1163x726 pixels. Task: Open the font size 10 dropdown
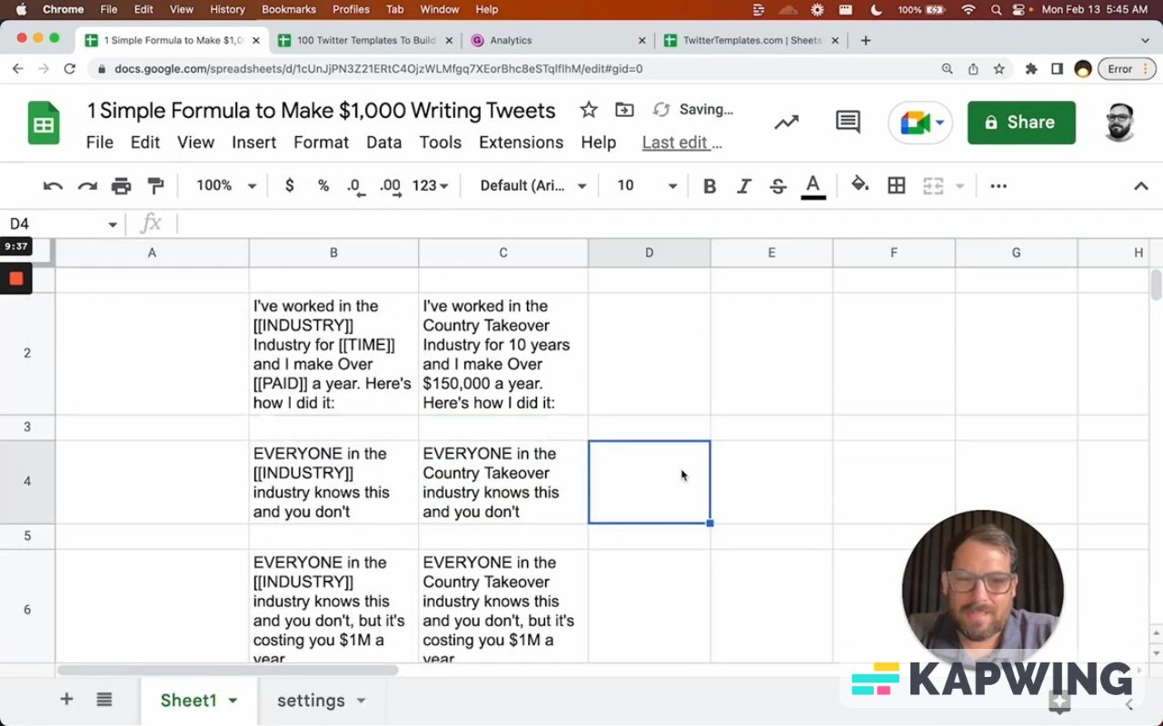647,185
